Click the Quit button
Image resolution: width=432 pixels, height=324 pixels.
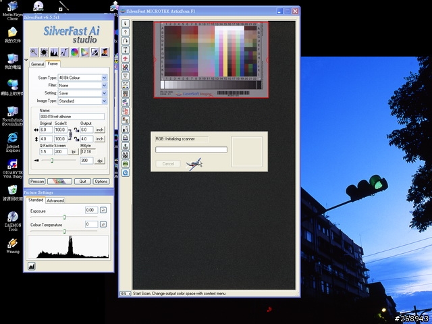pos(82,182)
